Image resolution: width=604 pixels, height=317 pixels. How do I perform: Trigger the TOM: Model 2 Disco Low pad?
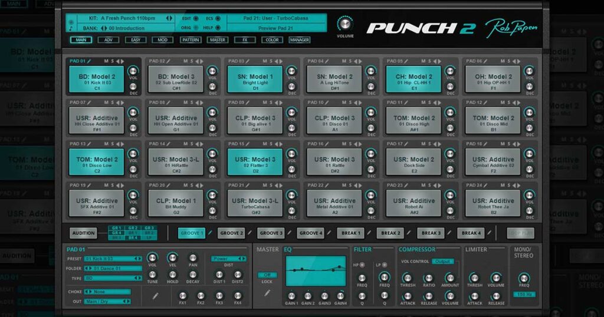tap(97, 162)
